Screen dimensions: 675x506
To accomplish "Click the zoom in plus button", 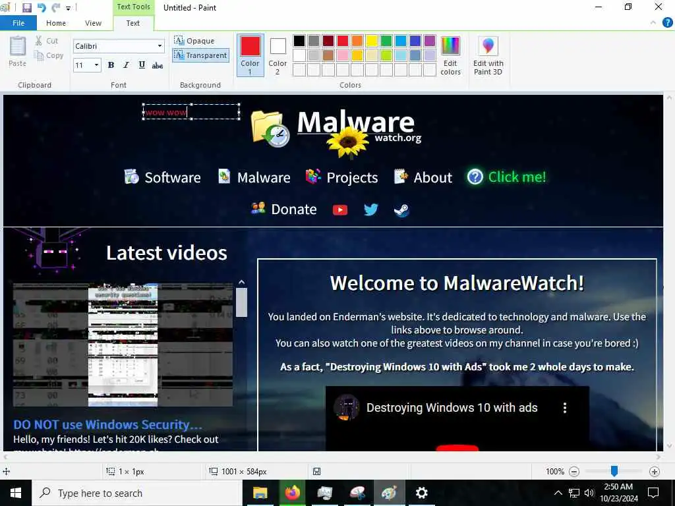I will click(655, 472).
